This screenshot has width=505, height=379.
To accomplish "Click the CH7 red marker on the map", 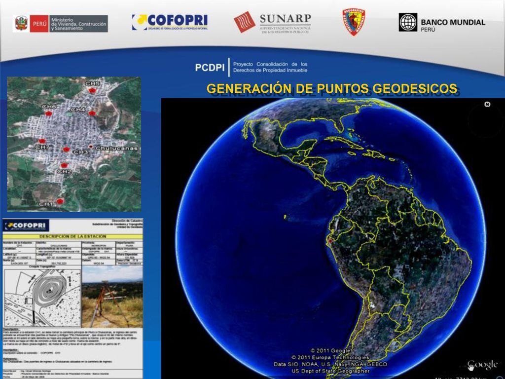I will click(42, 141).
